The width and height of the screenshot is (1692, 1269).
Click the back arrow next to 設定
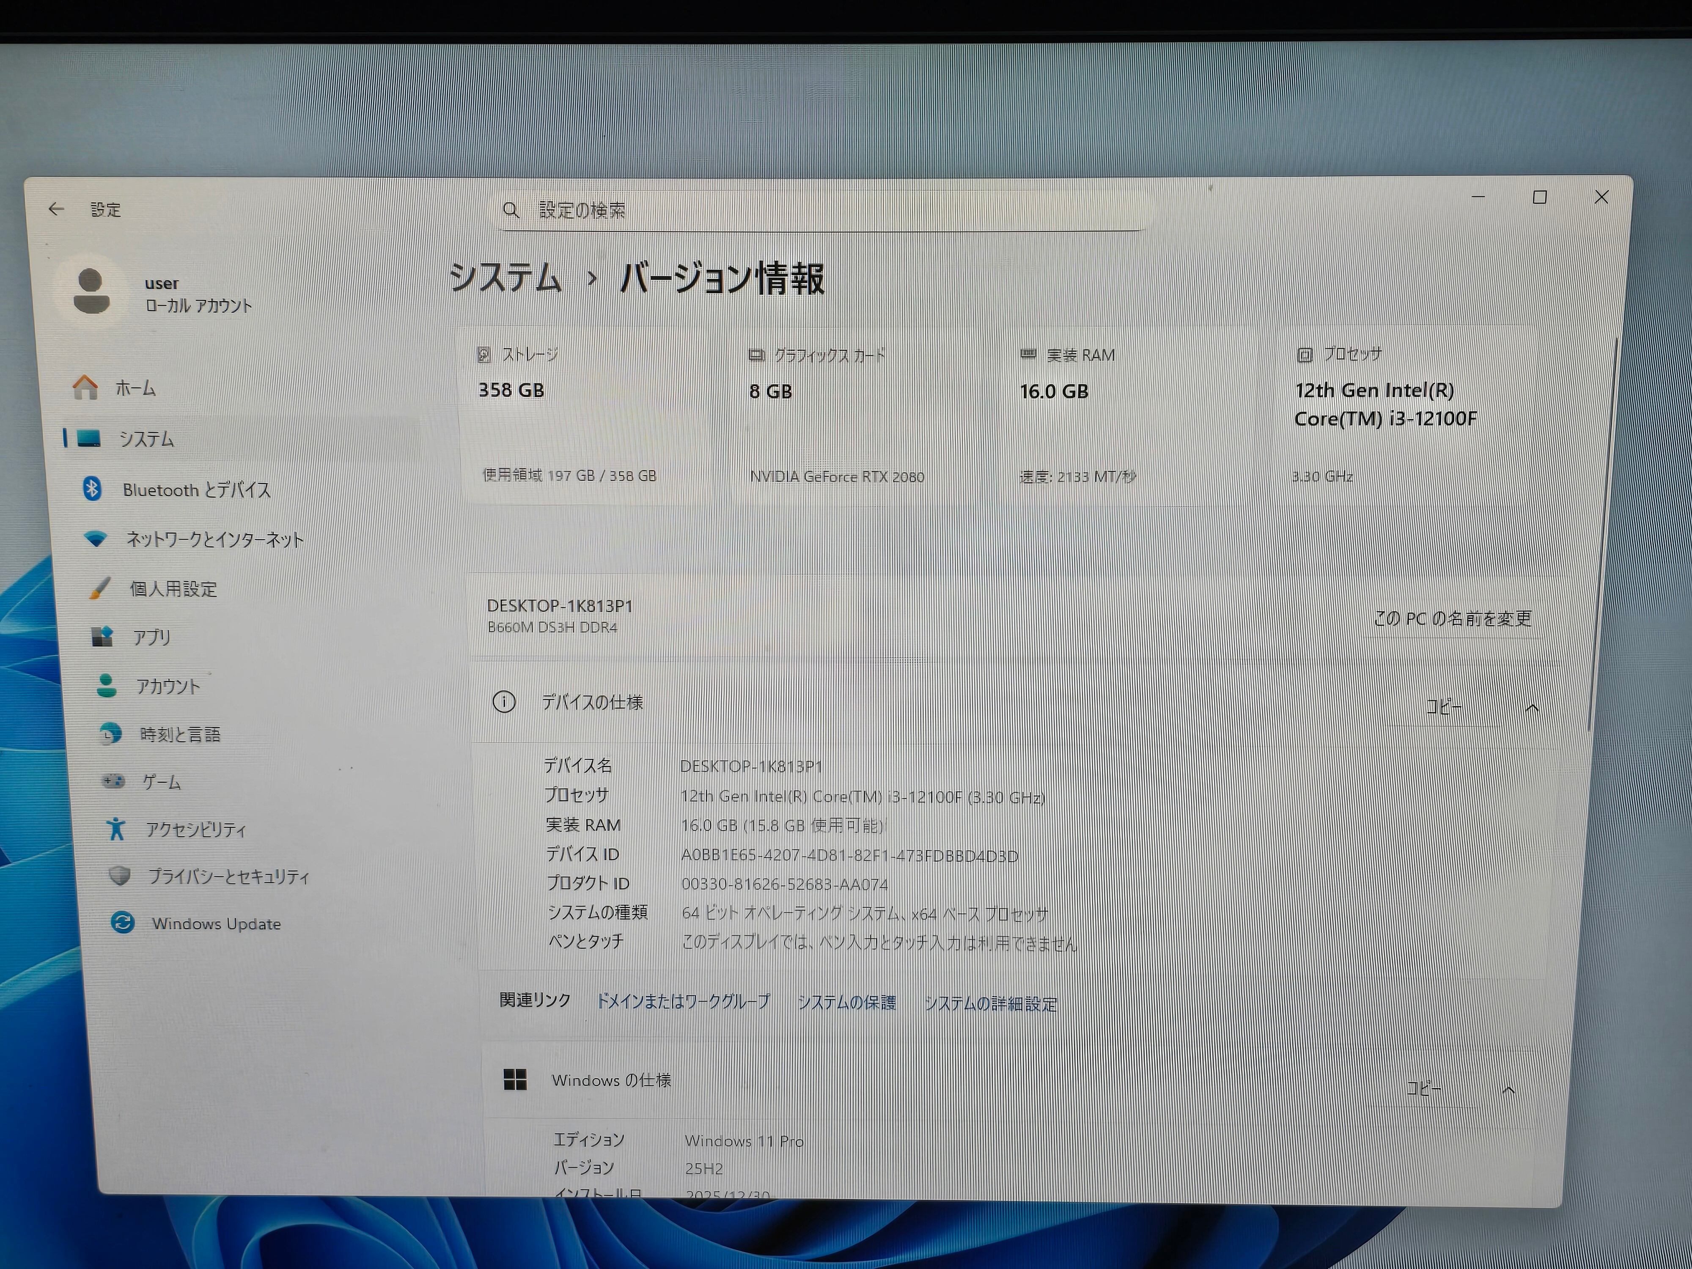pos(56,209)
